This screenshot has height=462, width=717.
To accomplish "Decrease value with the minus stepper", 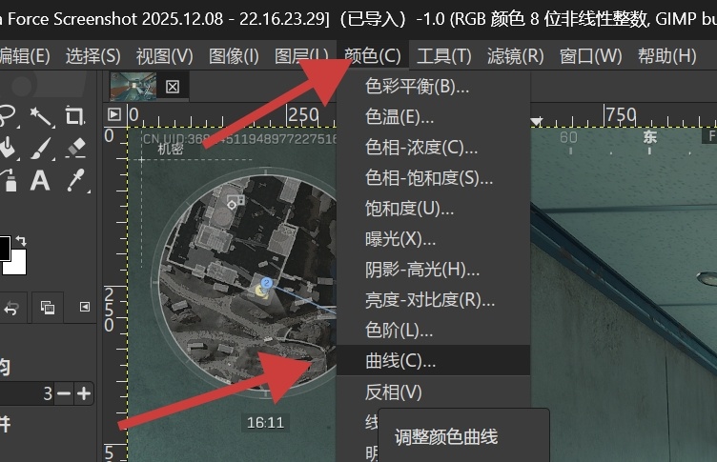I will pyautogui.click(x=64, y=393).
